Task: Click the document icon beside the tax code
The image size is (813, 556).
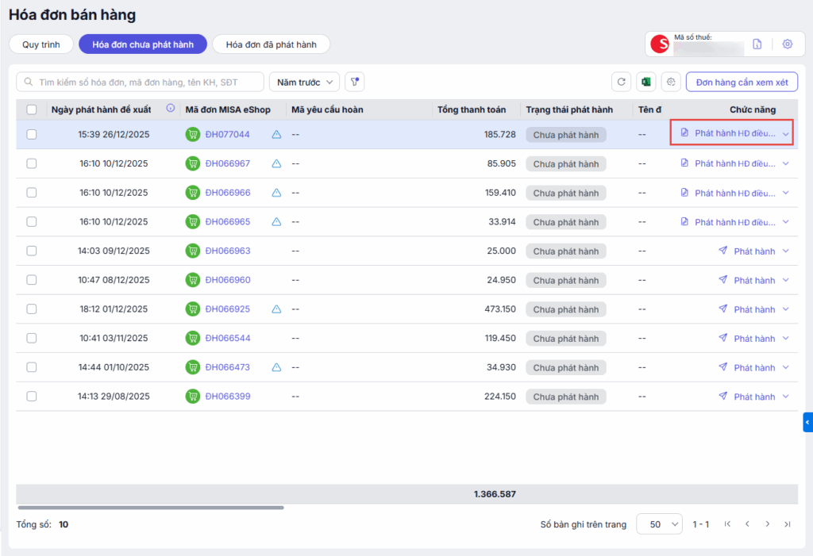Action: click(x=757, y=44)
